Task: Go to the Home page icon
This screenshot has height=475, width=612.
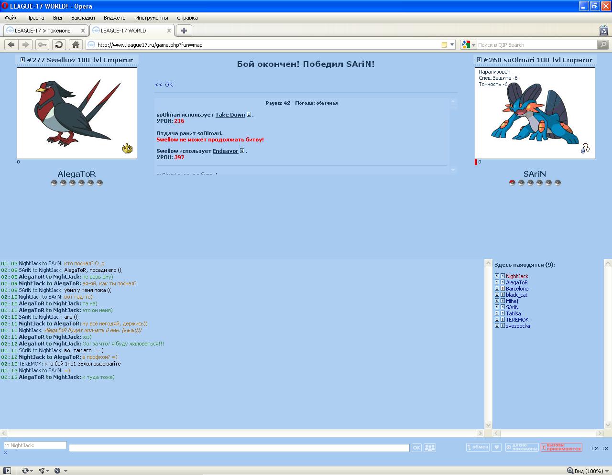Action: pos(76,44)
